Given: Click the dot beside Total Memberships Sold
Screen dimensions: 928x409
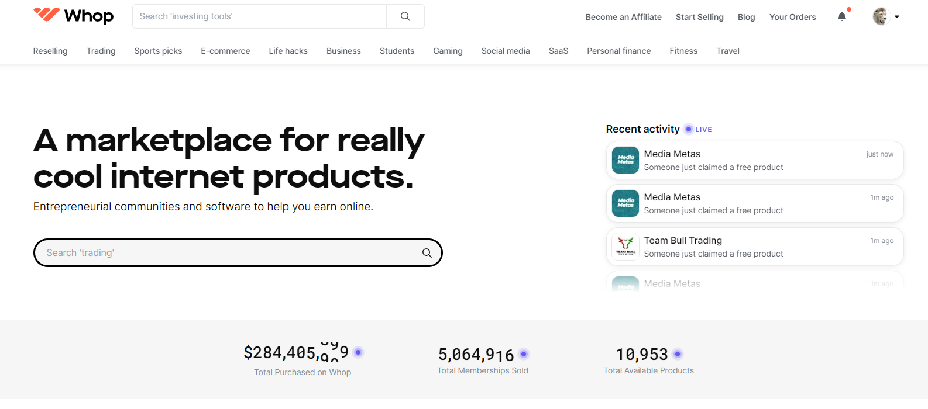Looking at the screenshot, I should point(524,354).
